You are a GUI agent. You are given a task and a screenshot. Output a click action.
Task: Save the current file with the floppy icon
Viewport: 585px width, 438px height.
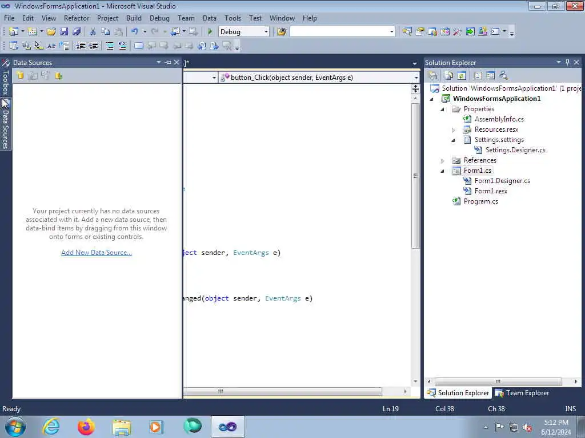tap(64, 32)
